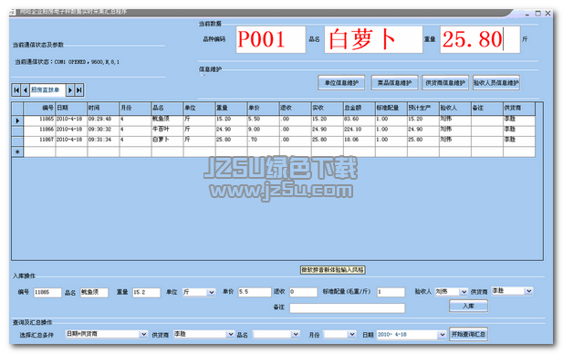
Task: Sort by the 时间 column header
Action: [x=103, y=108]
